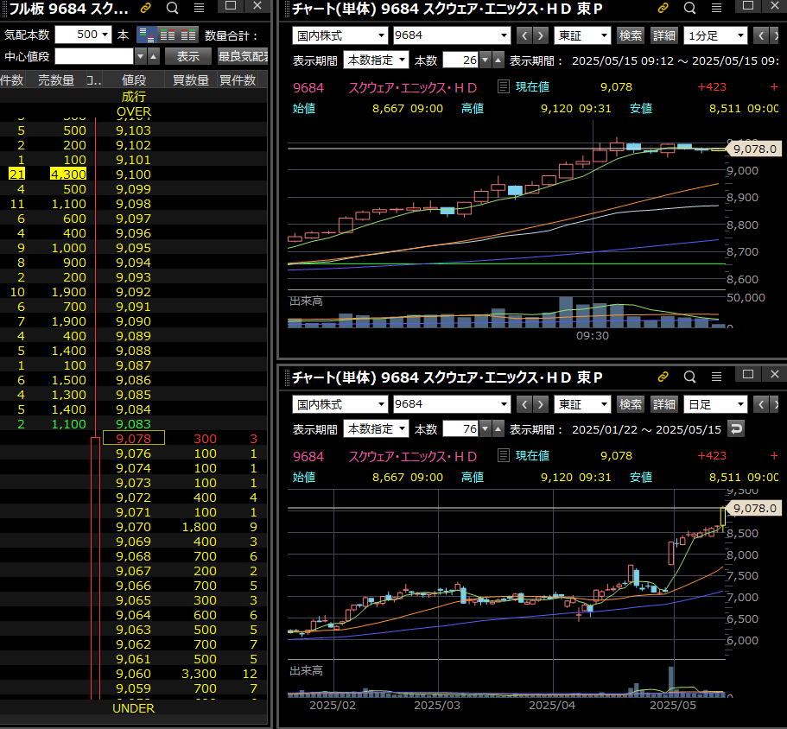787x729 pixels.
Task: Open 本数指定 dropdown in 1分足 chart
Action: (376, 60)
